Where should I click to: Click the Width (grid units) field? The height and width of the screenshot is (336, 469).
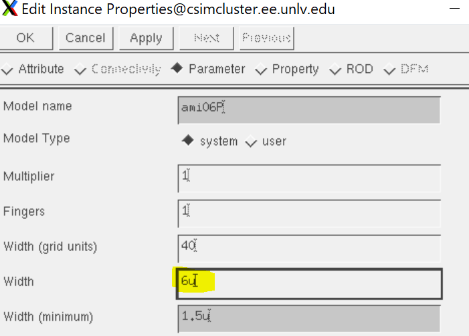coord(309,247)
